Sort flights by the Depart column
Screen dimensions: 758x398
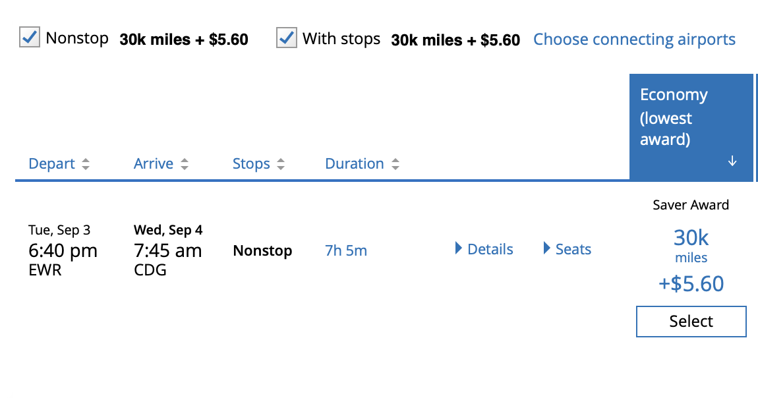[x=51, y=164]
